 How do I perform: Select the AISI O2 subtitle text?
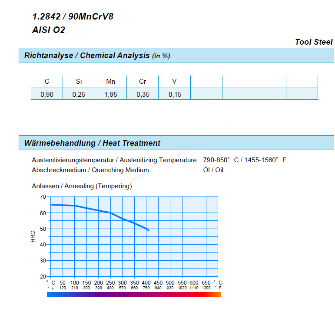point(48,30)
